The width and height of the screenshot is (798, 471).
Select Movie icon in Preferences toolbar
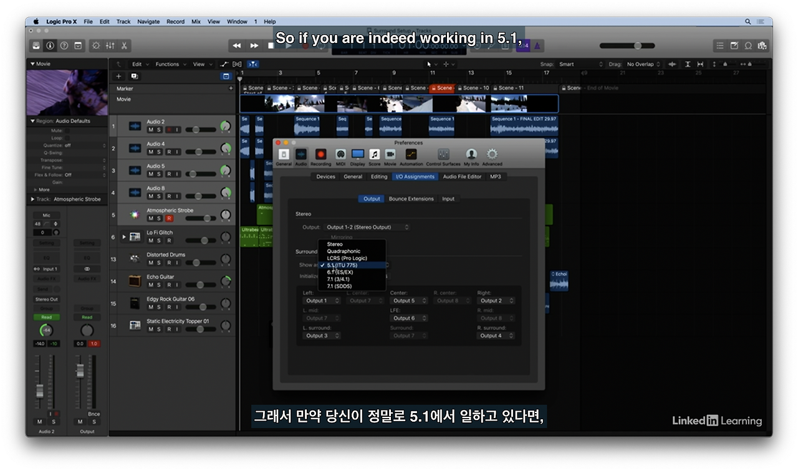[390, 156]
